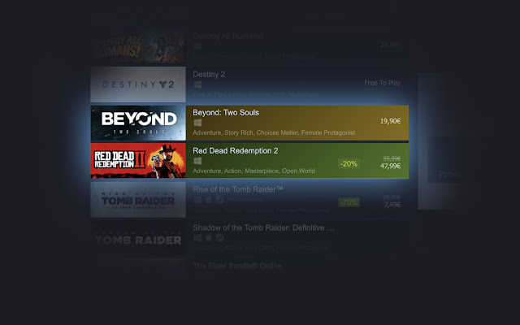Click Windows icon under Destiny 2

197,84
